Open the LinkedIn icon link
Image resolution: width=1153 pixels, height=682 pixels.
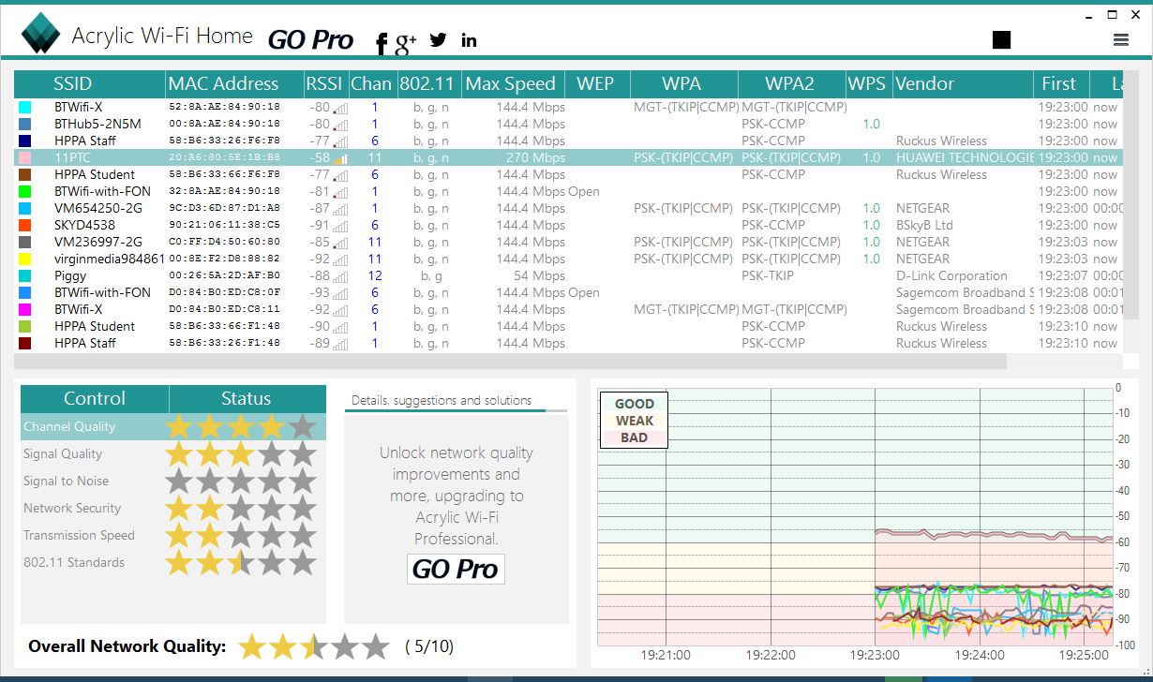(x=469, y=40)
